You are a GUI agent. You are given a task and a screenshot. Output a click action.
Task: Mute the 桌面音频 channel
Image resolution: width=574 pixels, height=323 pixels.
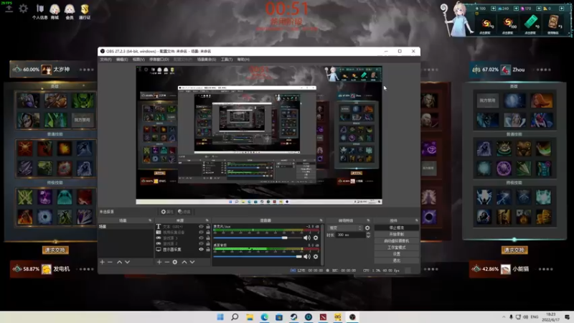(x=307, y=257)
